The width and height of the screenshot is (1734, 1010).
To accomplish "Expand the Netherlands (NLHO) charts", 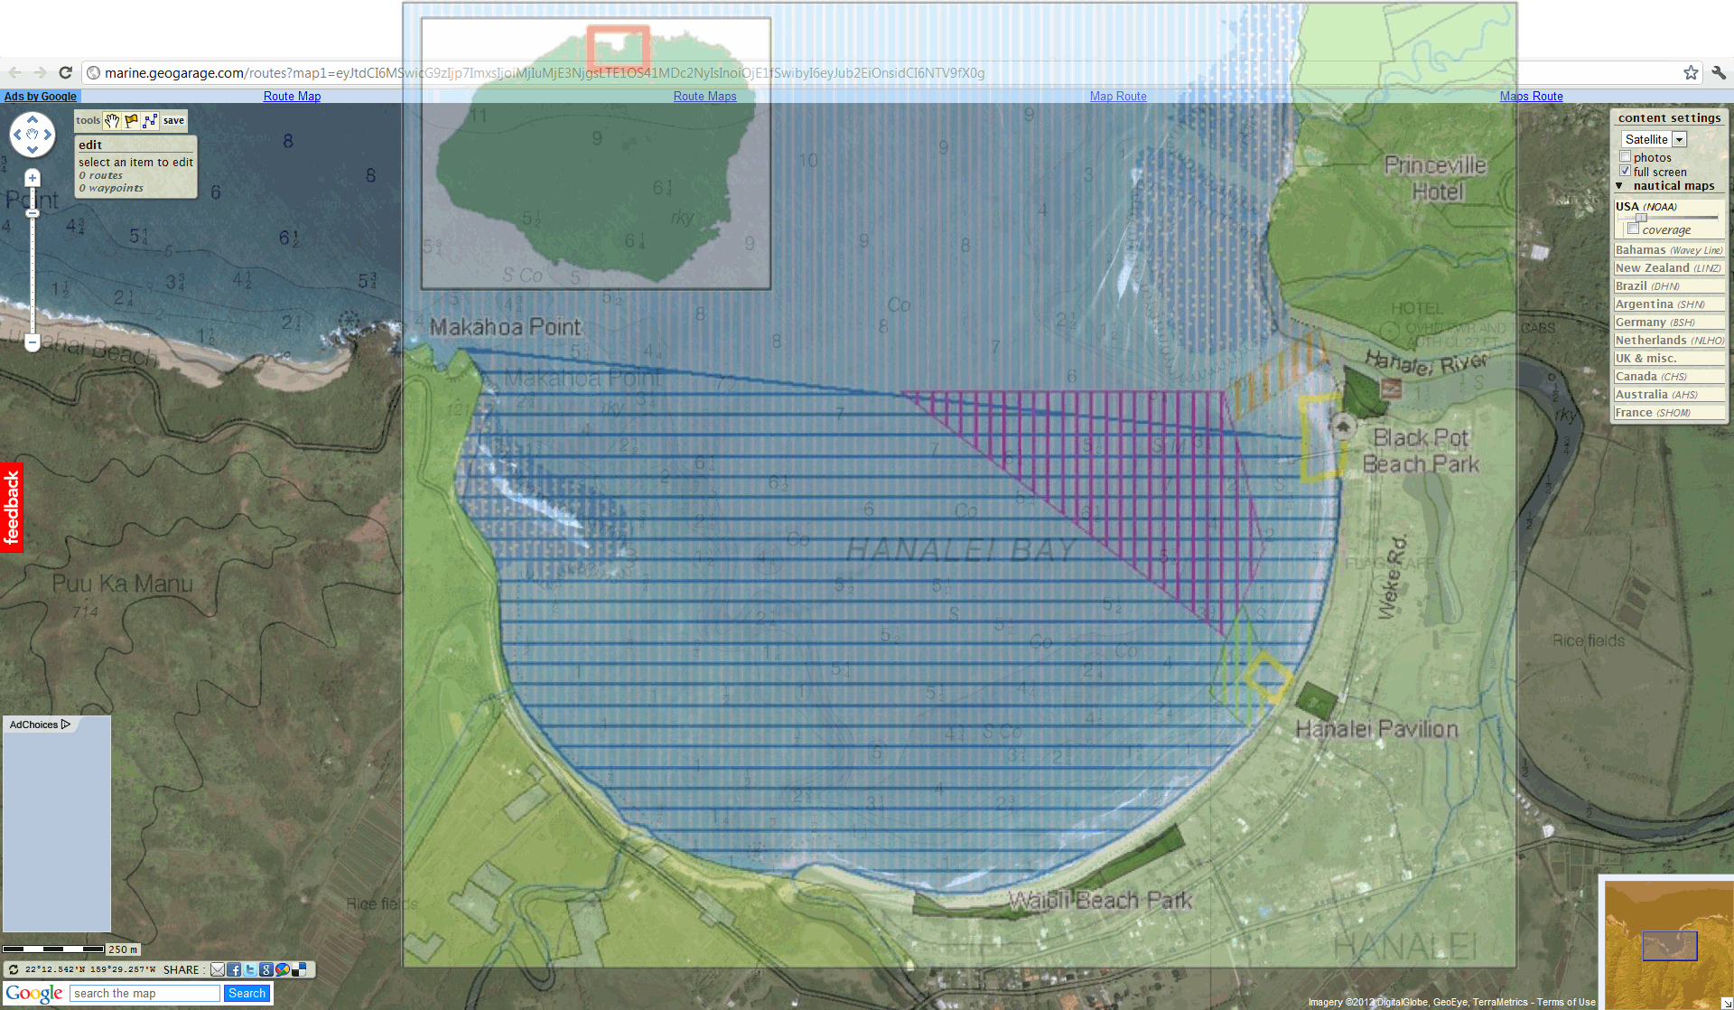I will click(x=1669, y=341).
